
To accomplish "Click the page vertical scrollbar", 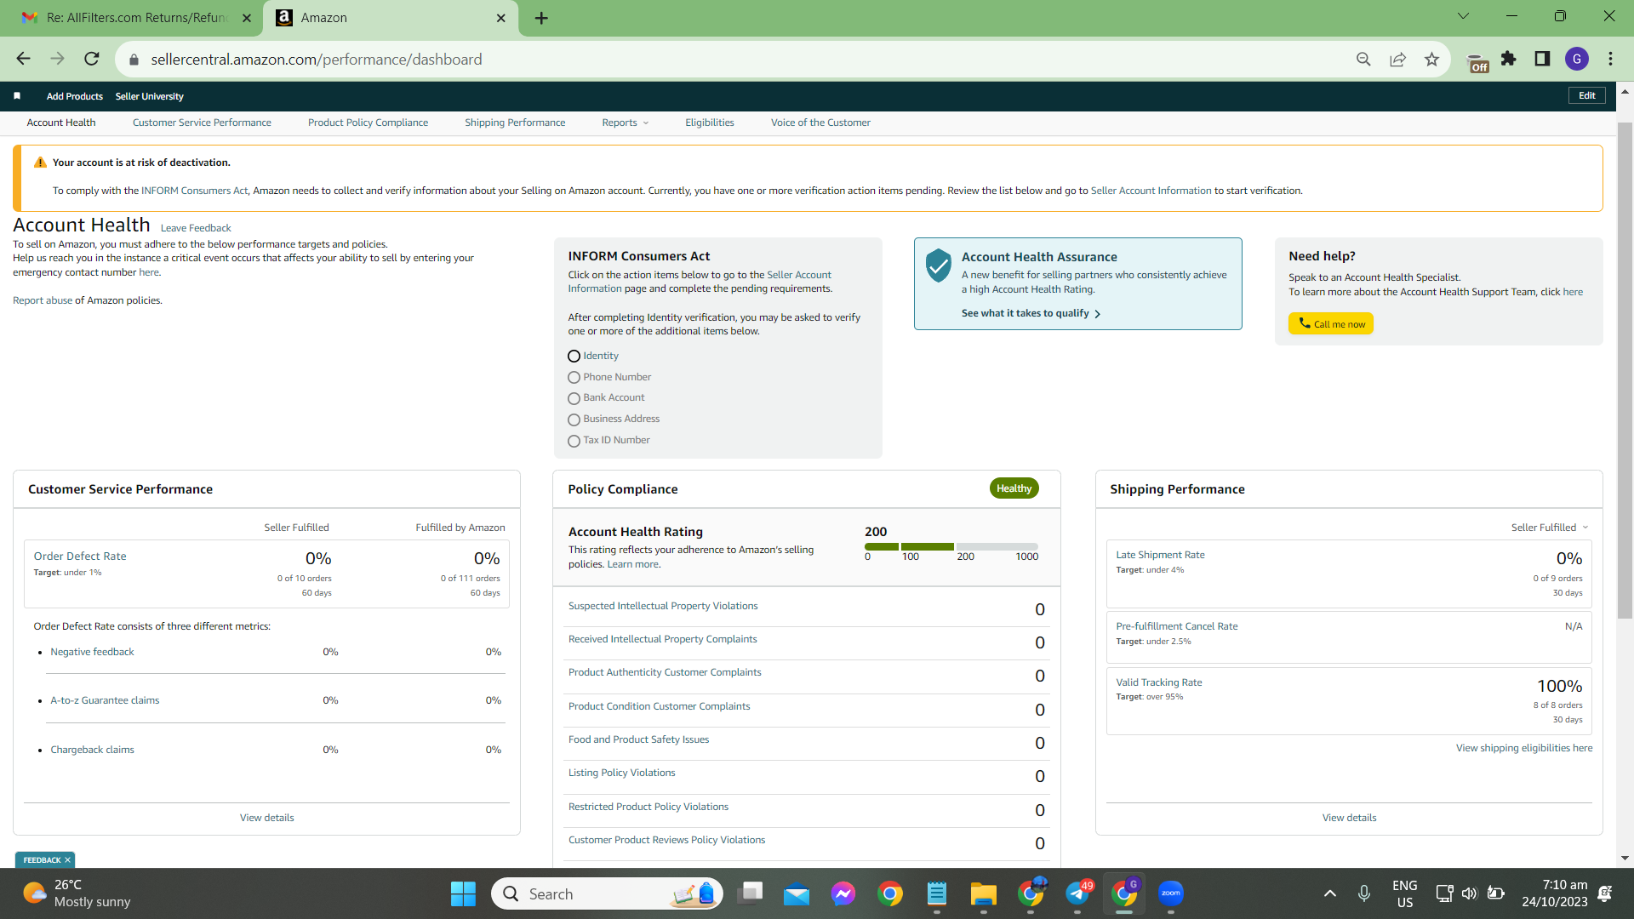I will tap(1625, 370).
